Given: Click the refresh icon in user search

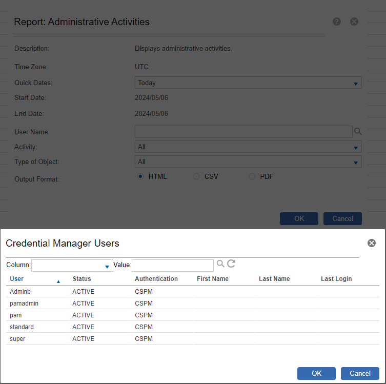Looking at the screenshot, I should (x=231, y=264).
